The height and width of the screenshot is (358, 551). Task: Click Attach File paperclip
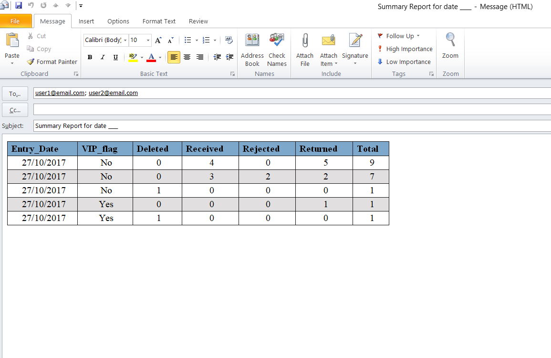pos(305,50)
